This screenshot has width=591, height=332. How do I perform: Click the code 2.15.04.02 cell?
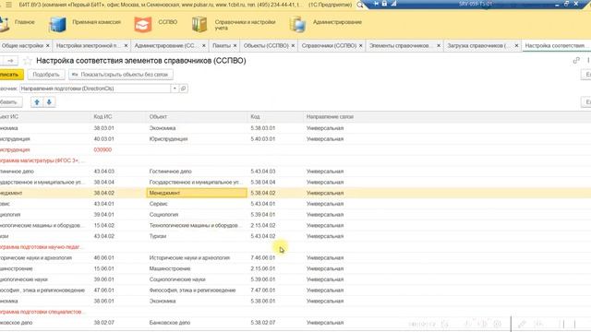(263, 225)
